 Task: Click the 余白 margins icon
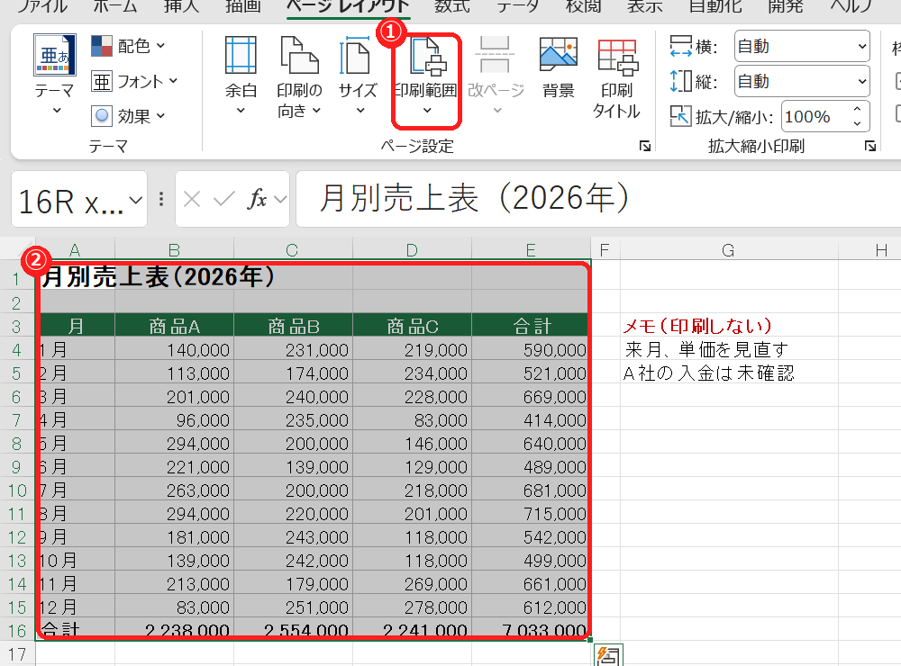[241, 55]
